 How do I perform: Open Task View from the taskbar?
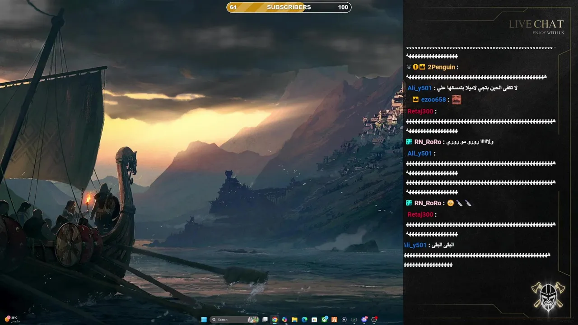[265, 320]
